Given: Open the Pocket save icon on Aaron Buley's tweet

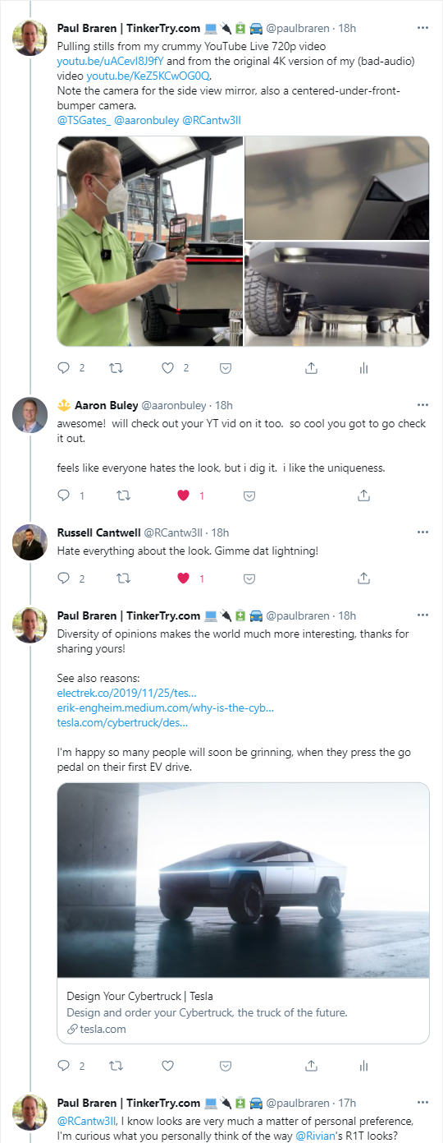Looking at the screenshot, I should 250,495.
